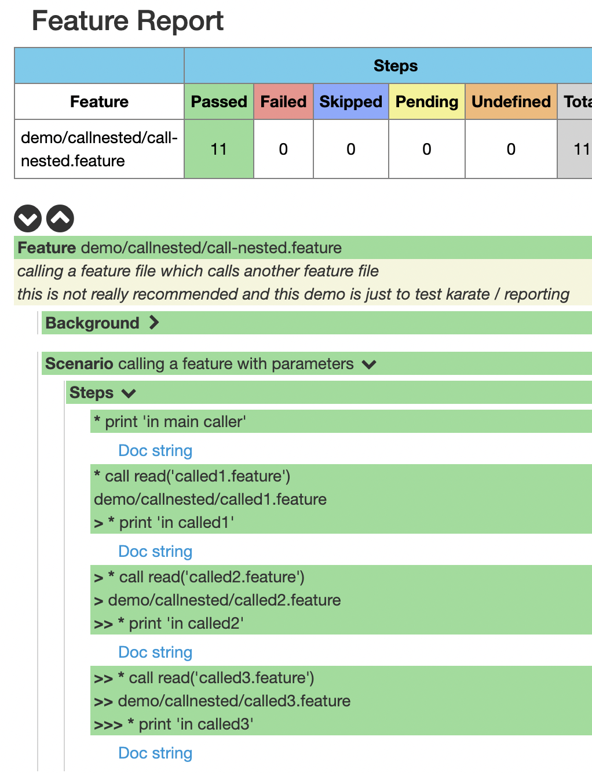Open the first Doc string link

click(x=155, y=450)
